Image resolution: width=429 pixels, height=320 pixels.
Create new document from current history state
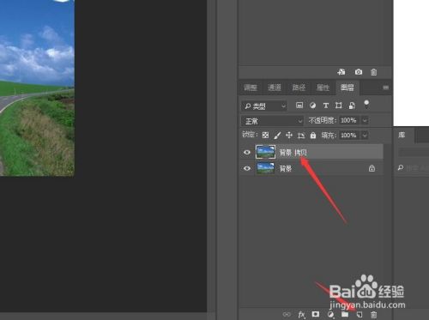coord(341,72)
